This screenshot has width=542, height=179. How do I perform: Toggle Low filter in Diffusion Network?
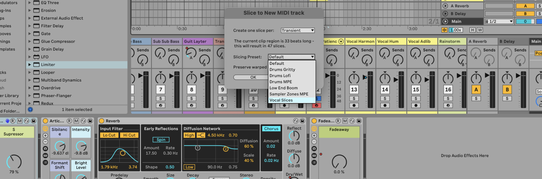click(189, 167)
